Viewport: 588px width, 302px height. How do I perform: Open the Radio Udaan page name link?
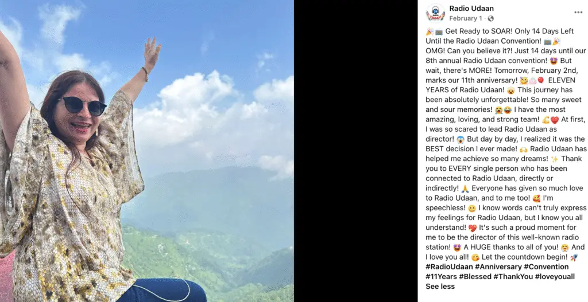(x=471, y=8)
